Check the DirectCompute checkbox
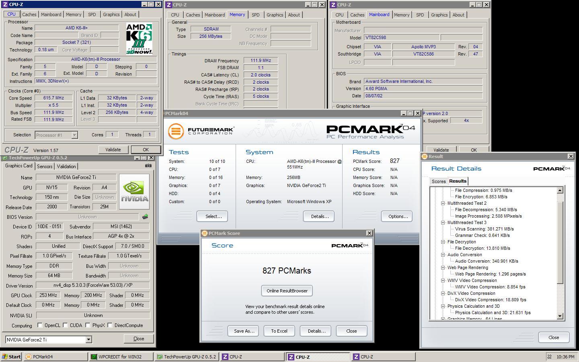Image resolution: width=579 pixels, height=362 pixels. 110,325
